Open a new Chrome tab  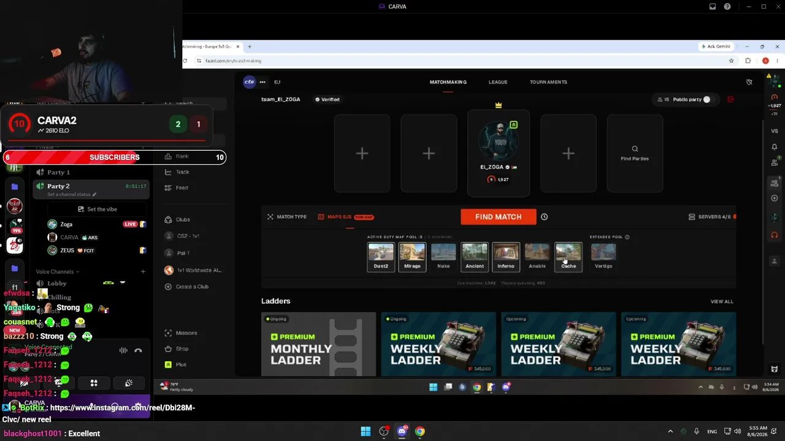(x=249, y=47)
